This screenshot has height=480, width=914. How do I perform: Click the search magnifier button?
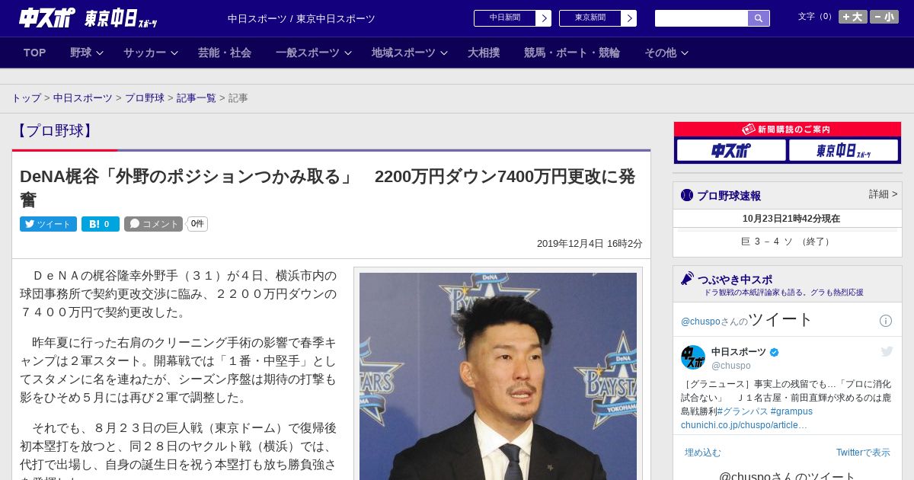(759, 18)
